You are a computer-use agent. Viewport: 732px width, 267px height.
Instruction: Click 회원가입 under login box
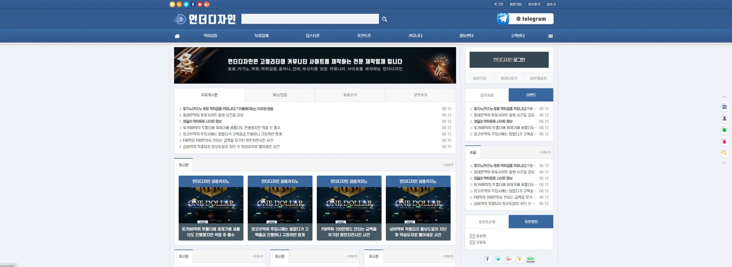tap(480, 78)
